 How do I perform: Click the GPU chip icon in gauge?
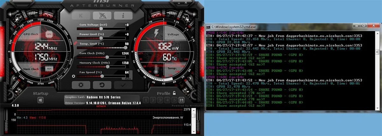pyautogui.click(x=49, y=34)
